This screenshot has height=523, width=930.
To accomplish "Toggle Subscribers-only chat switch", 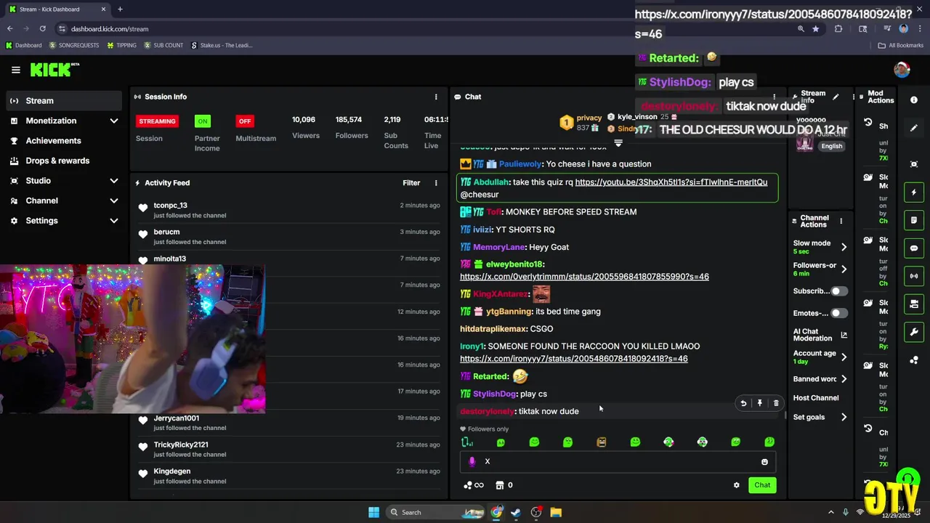I will click(x=838, y=291).
